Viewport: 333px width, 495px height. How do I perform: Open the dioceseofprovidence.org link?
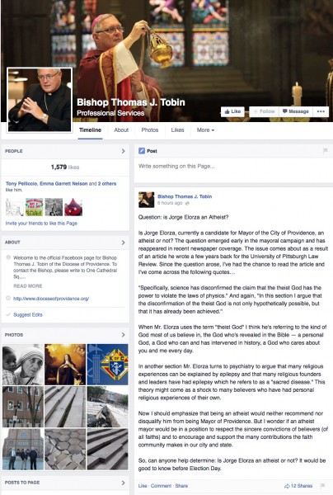tap(51, 299)
